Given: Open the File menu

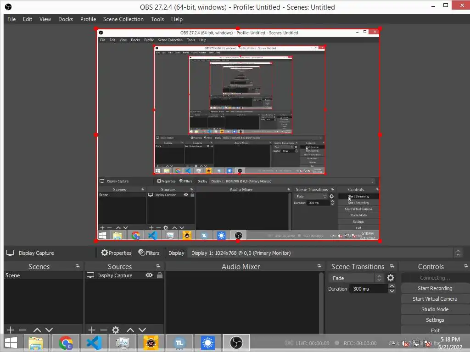Looking at the screenshot, I should click(x=11, y=19).
